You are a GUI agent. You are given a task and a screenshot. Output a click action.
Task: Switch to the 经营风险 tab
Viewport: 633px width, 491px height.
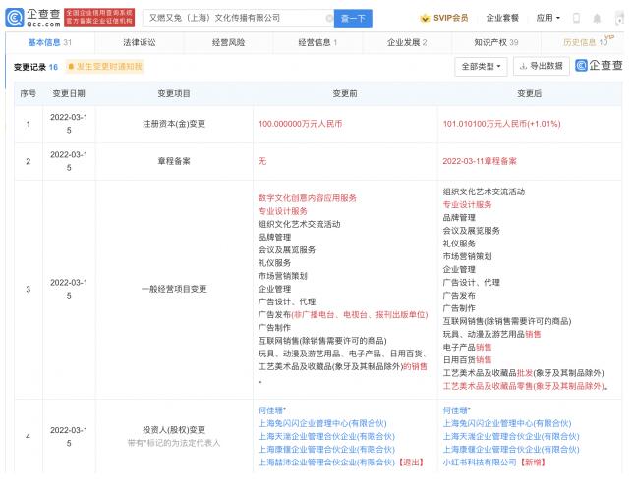(x=228, y=42)
